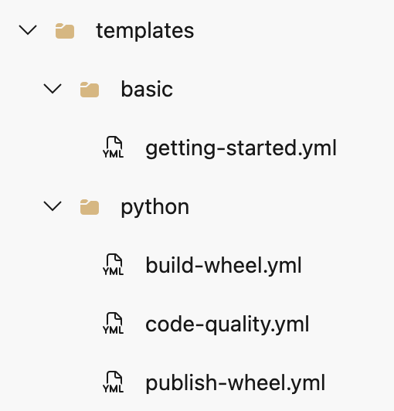The width and height of the screenshot is (394, 411).
Task: Collapse the templates folder chevron
Action: [28, 30]
